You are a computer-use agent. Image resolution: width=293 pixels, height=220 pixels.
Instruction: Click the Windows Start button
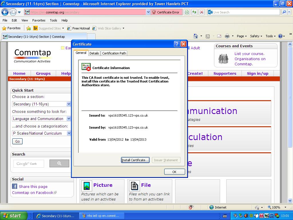pyautogui.click(x=14, y=216)
